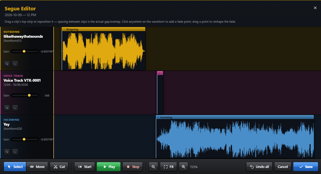The image size is (321, 174).
Task: Start playback with the Play button
Action: click(109, 167)
